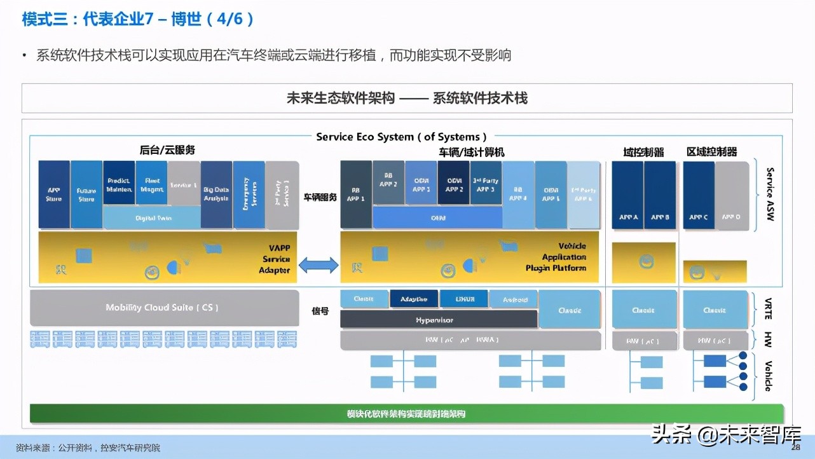Screen dimensions: 815x459
Task: Click the 3rd Party APP 3 block
Action: (x=486, y=183)
